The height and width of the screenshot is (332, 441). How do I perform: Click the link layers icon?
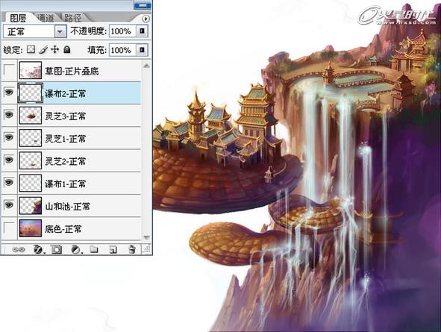pos(19,249)
